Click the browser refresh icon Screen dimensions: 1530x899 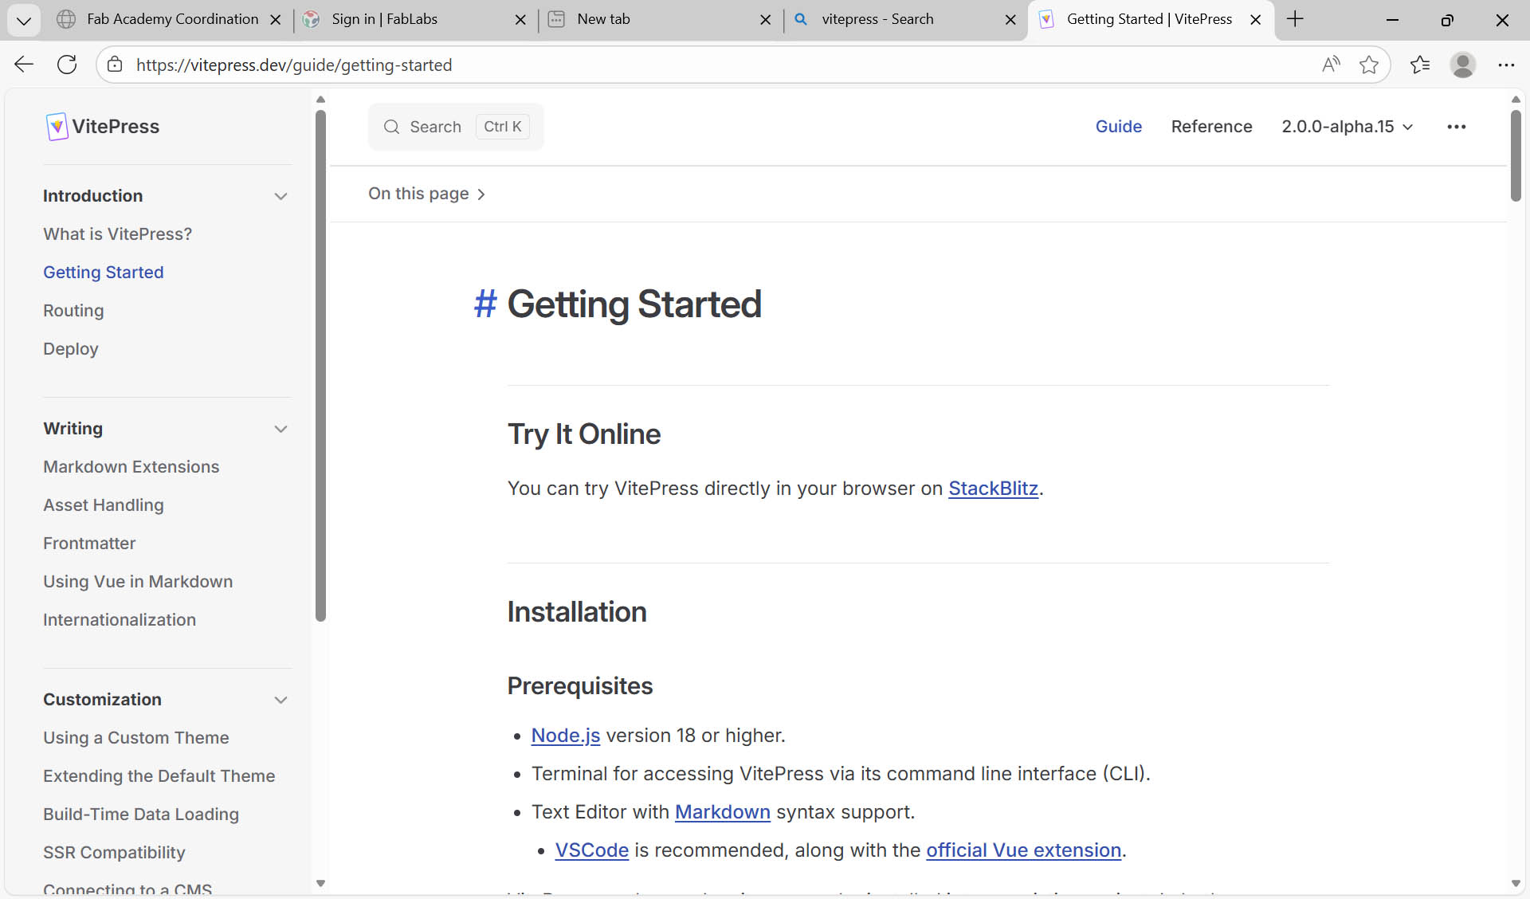click(67, 65)
